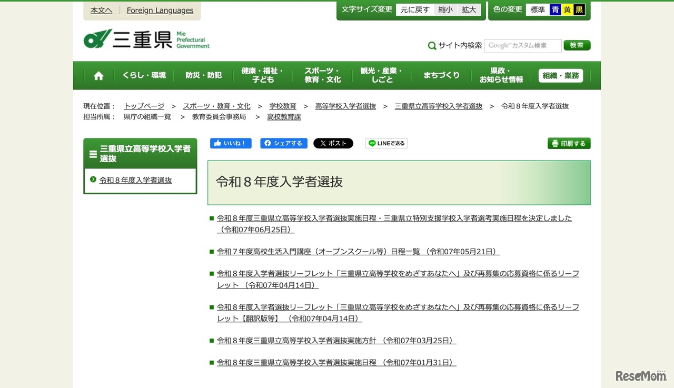Open the 組織・業務 menu item

click(560, 76)
